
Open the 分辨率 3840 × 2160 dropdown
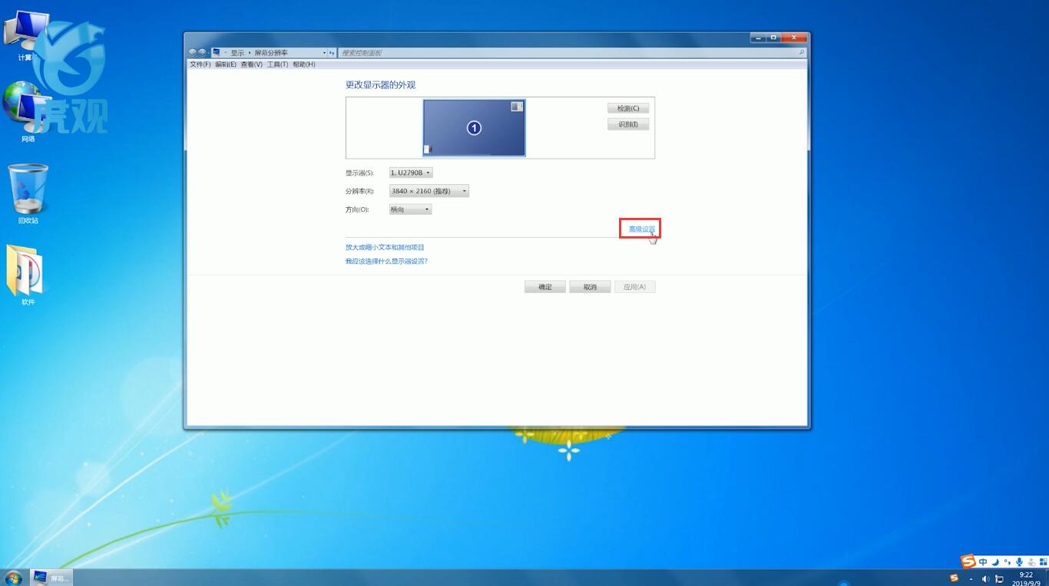(x=429, y=191)
